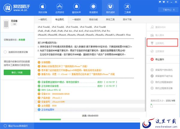
Task: Click the 立即激活 activate checkmark icon
Action: click(x=152, y=51)
